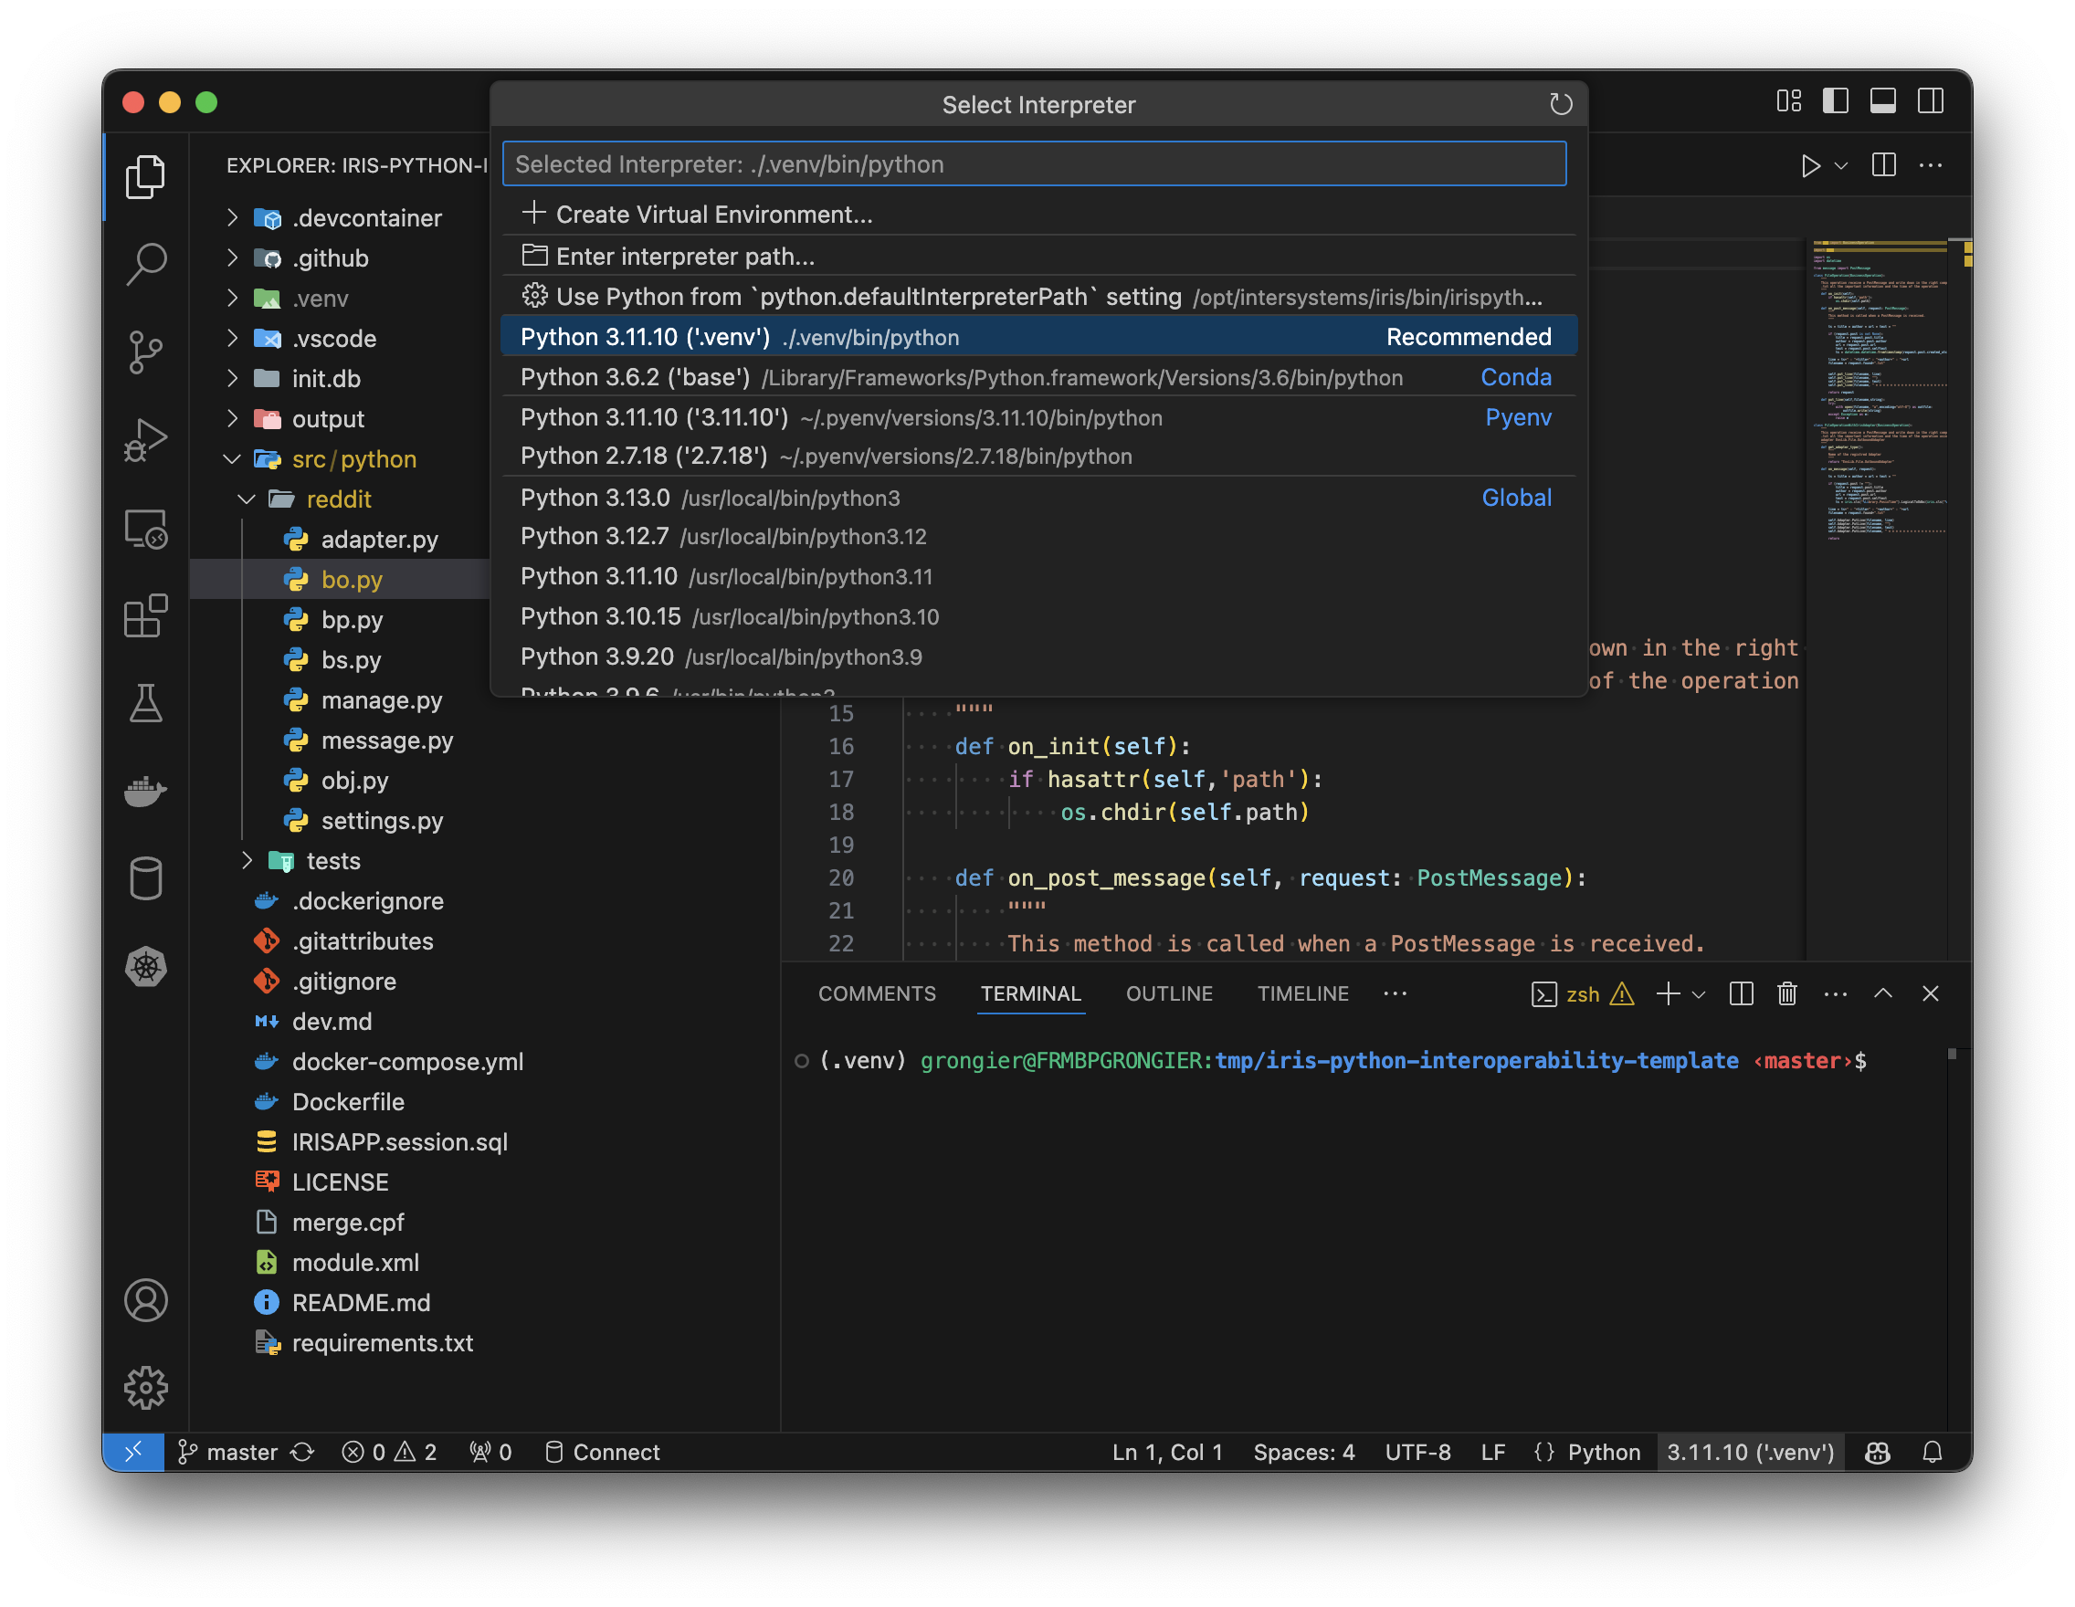Switch to the TIMELINE panel tab
This screenshot has height=1607, width=2075.
click(x=1302, y=993)
